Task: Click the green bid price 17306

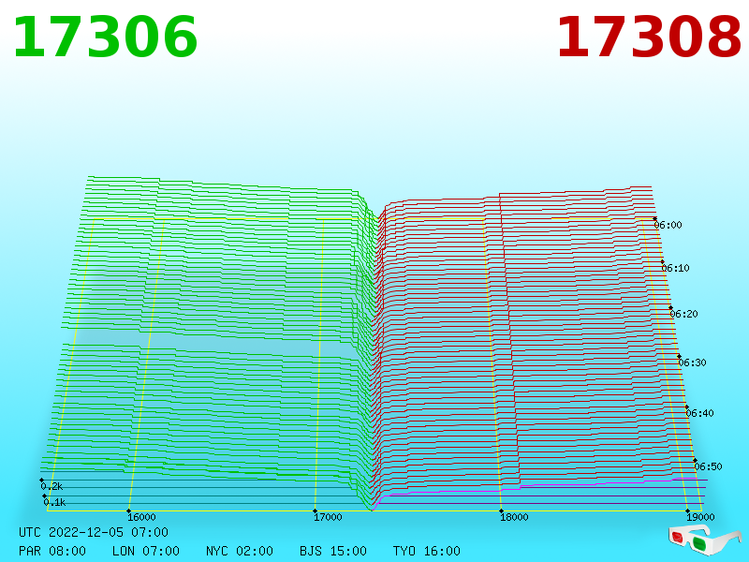Action: pos(105,37)
